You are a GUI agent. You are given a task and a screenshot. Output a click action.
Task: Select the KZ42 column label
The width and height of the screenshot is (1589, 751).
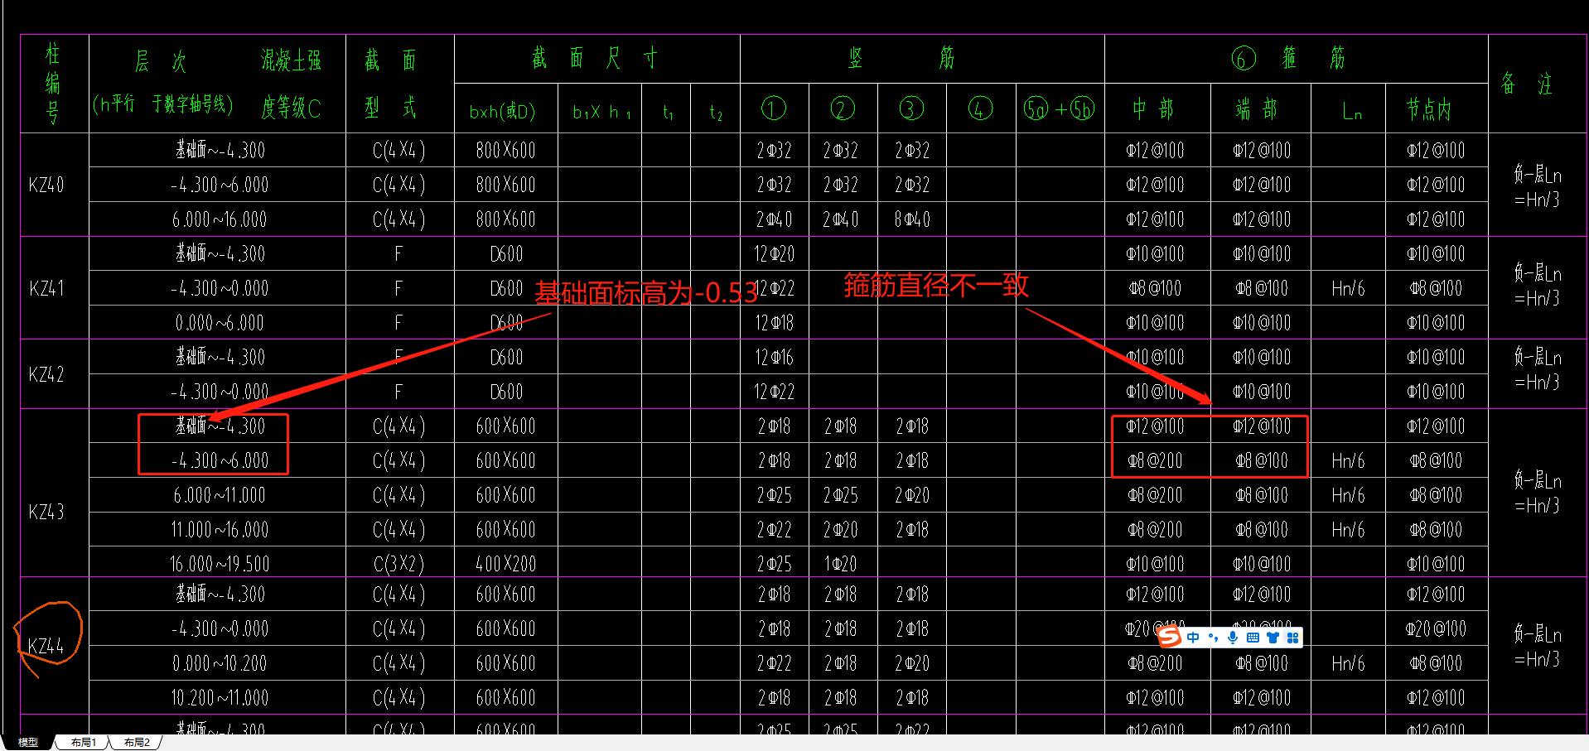pyautogui.click(x=46, y=374)
